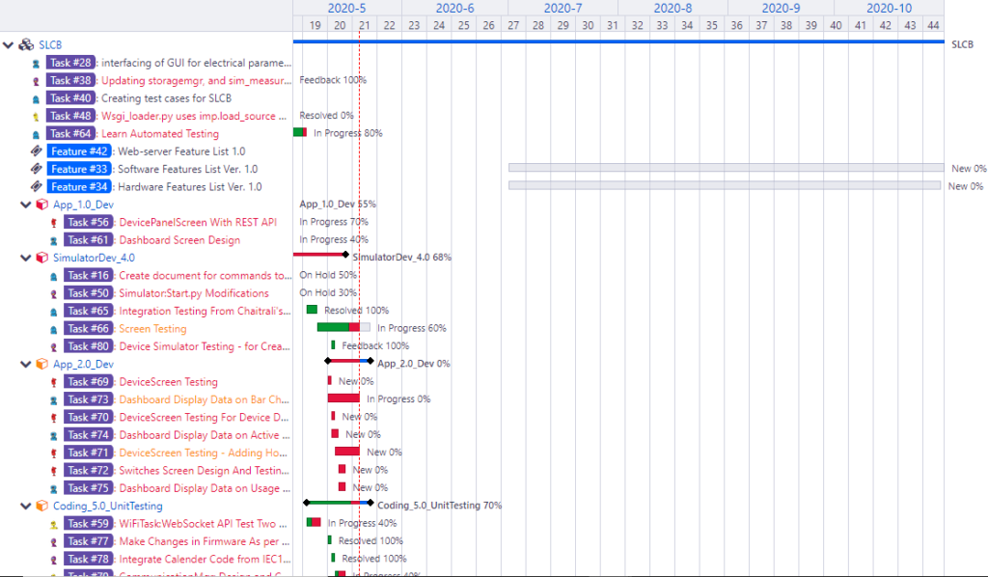Click the assignee icon beside Task #28
The width and height of the screenshot is (988, 577).
[36, 64]
